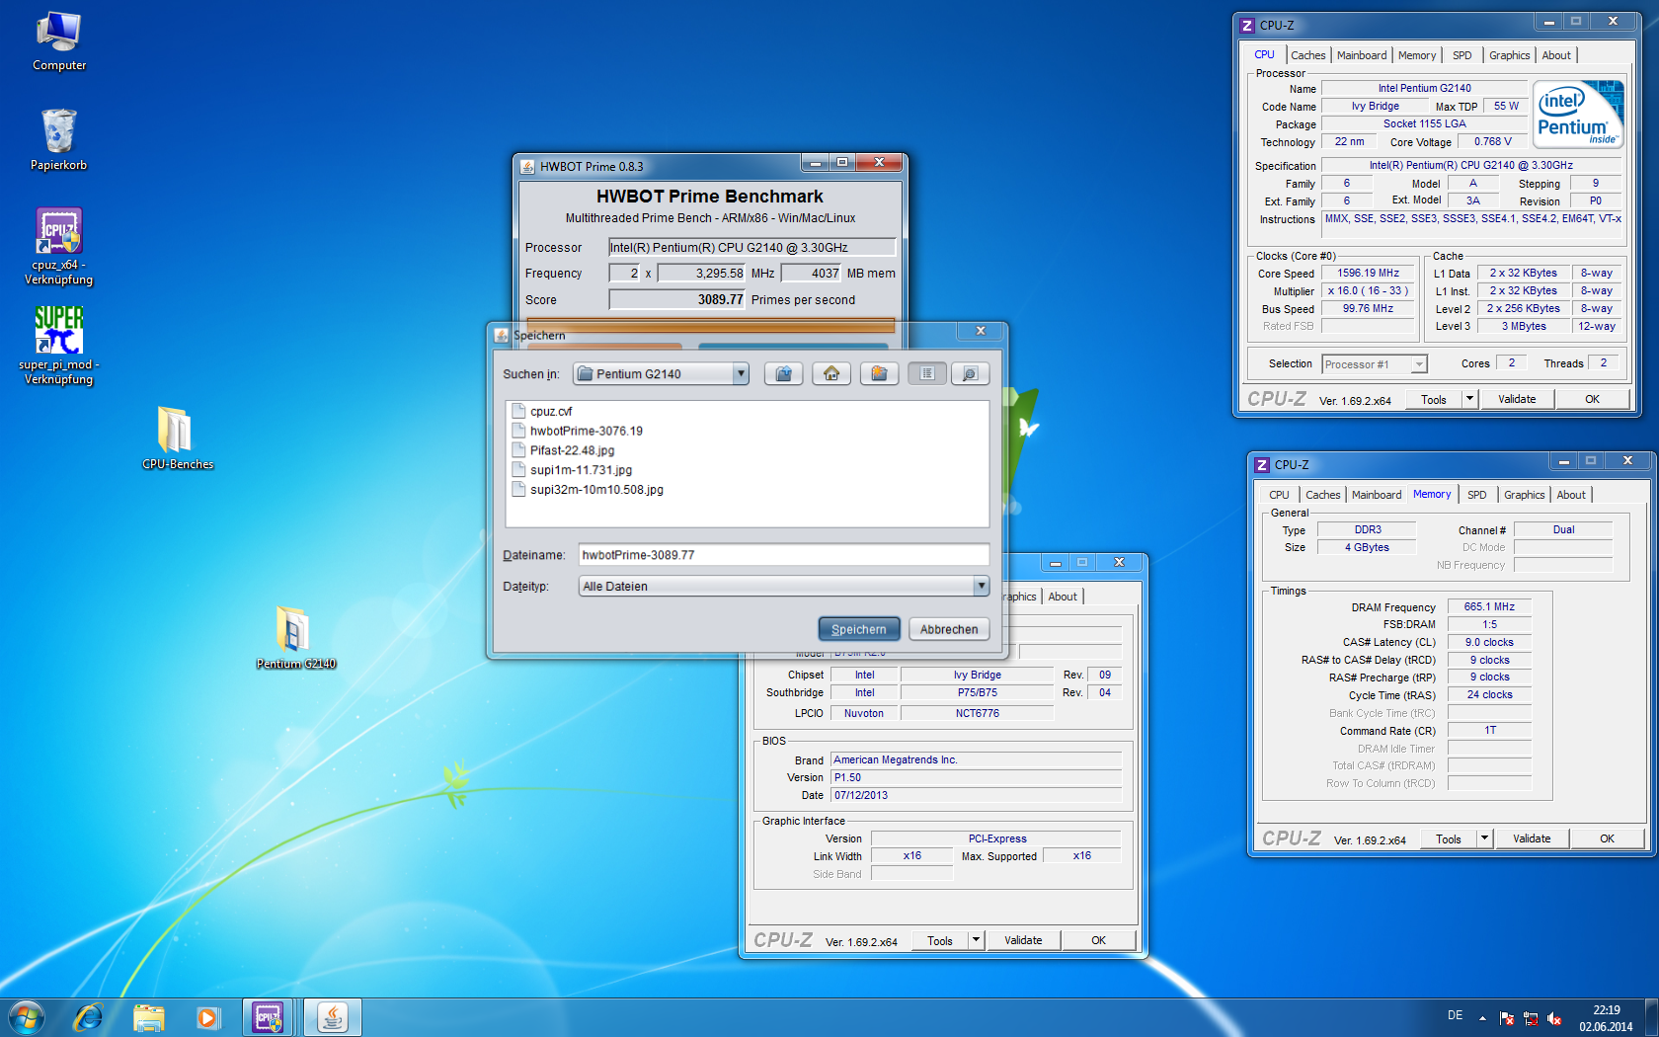The image size is (1659, 1037).
Task: Click Dateiname input field
Action: [784, 555]
